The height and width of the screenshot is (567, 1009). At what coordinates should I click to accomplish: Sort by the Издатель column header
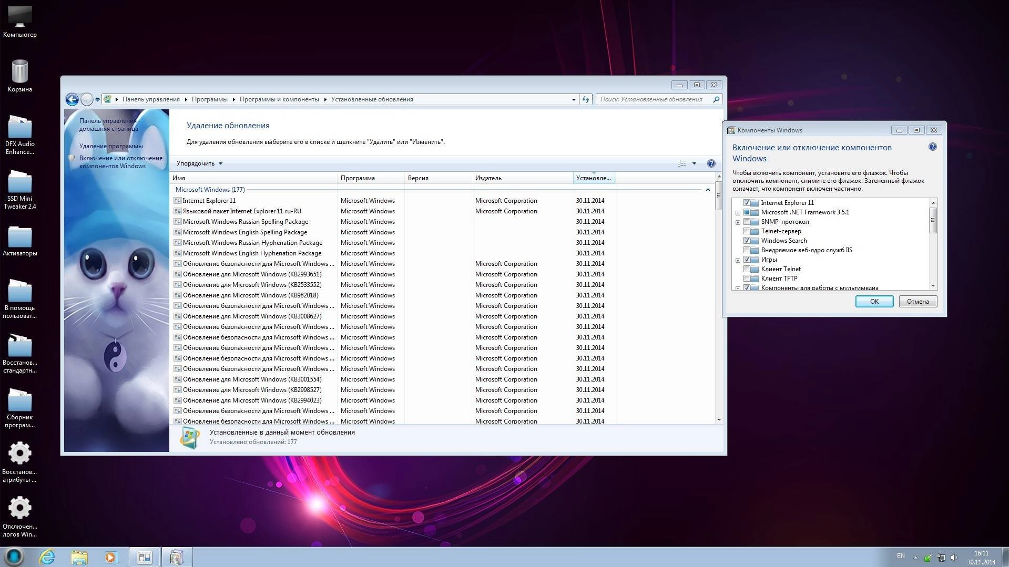point(523,178)
